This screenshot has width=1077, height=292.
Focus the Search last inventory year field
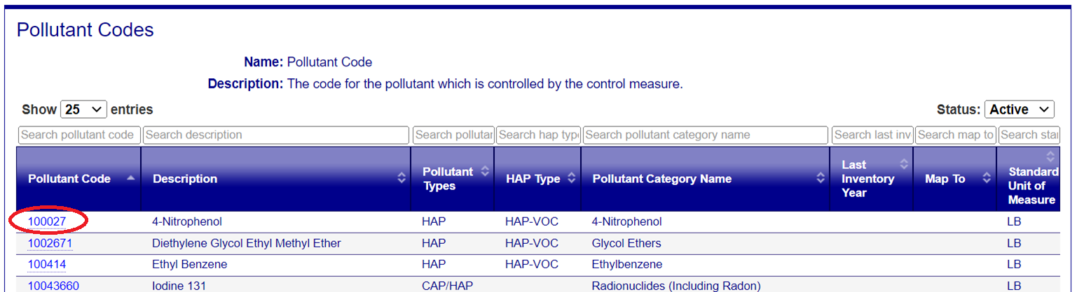(872, 135)
